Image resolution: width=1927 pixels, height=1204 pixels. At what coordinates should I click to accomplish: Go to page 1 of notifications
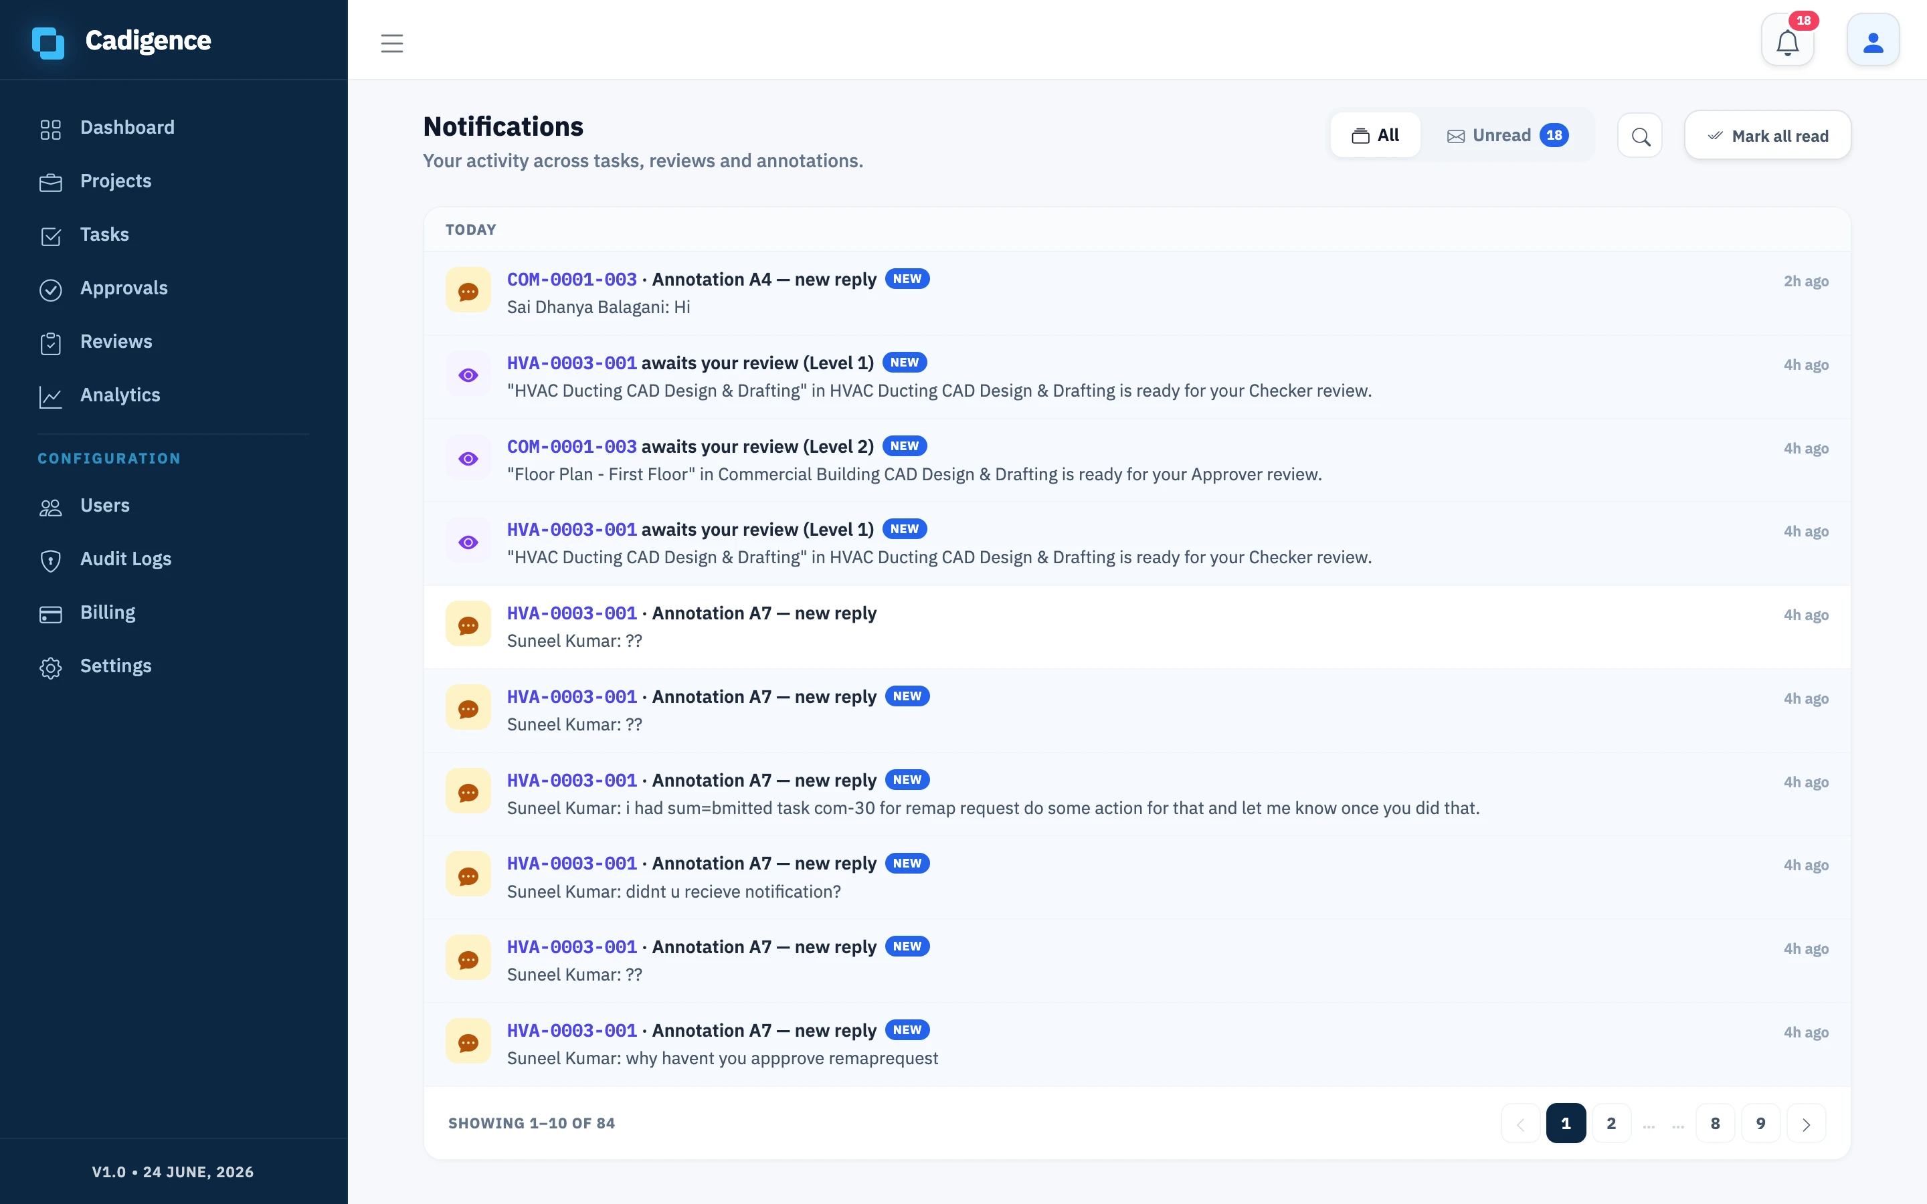tap(1566, 1124)
